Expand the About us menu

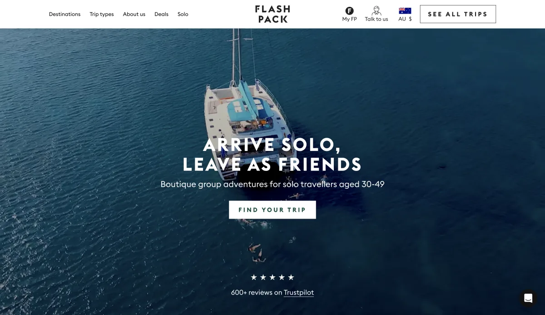(x=134, y=14)
